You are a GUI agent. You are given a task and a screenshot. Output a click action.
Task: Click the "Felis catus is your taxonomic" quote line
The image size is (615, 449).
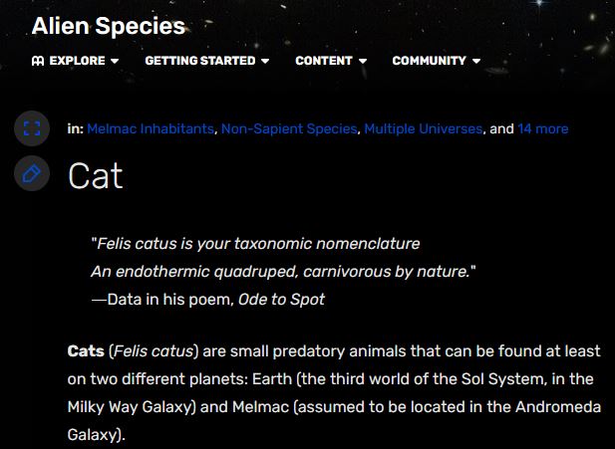(x=256, y=243)
